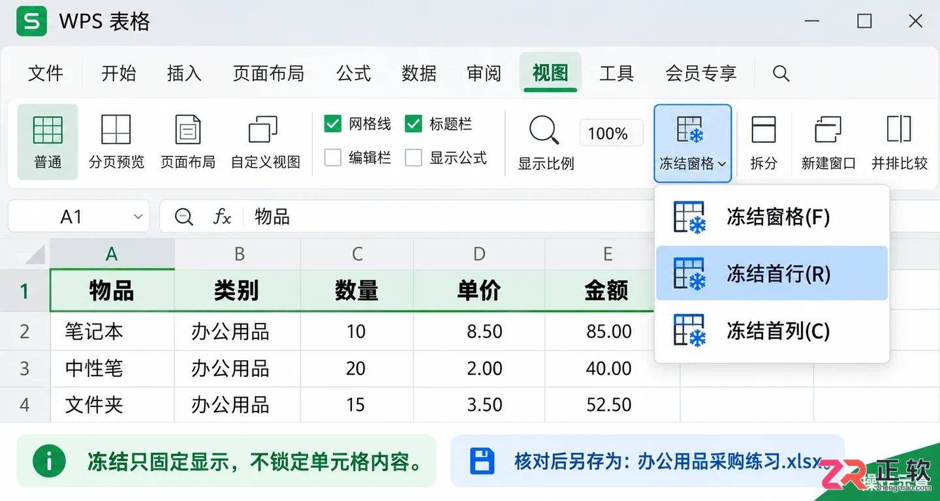Switch to the 插入 tab
Screen dimensions: 940x501
[184, 73]
